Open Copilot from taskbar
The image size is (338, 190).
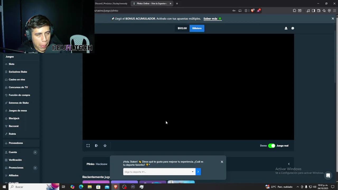(x=72, y=187)
